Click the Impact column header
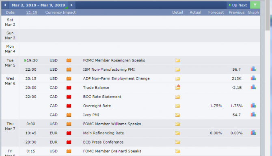This screenshot has width=272, height=156. (69, 13)
